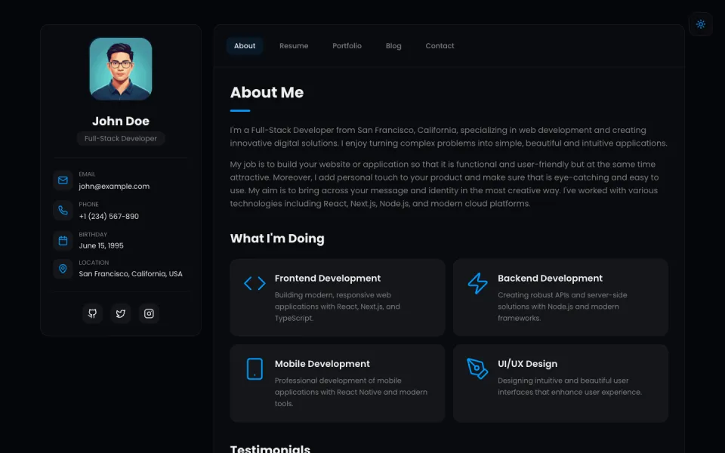Click the Testimonials heading
Screen dimensions: 725x453
point(270,448)
